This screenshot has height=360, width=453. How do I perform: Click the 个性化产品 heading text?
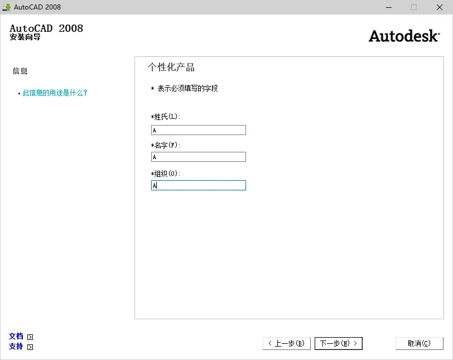tap(171, 68)
